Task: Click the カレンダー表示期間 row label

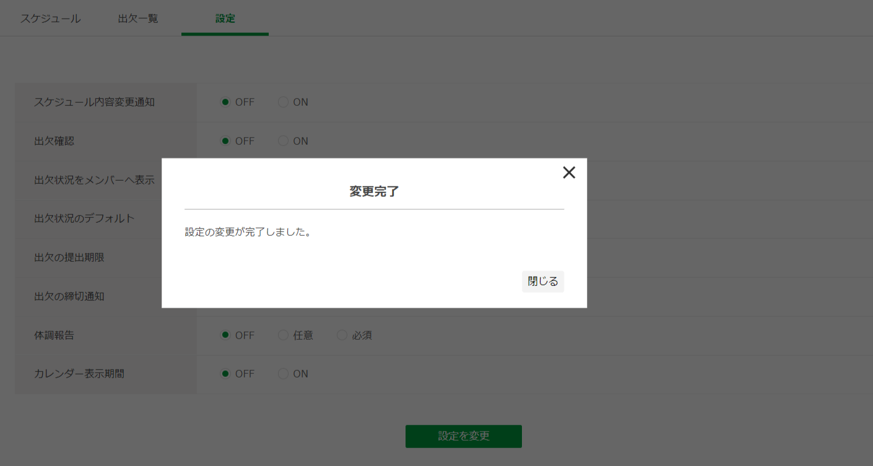Action: pyautogui.click(x=79, y=374)
